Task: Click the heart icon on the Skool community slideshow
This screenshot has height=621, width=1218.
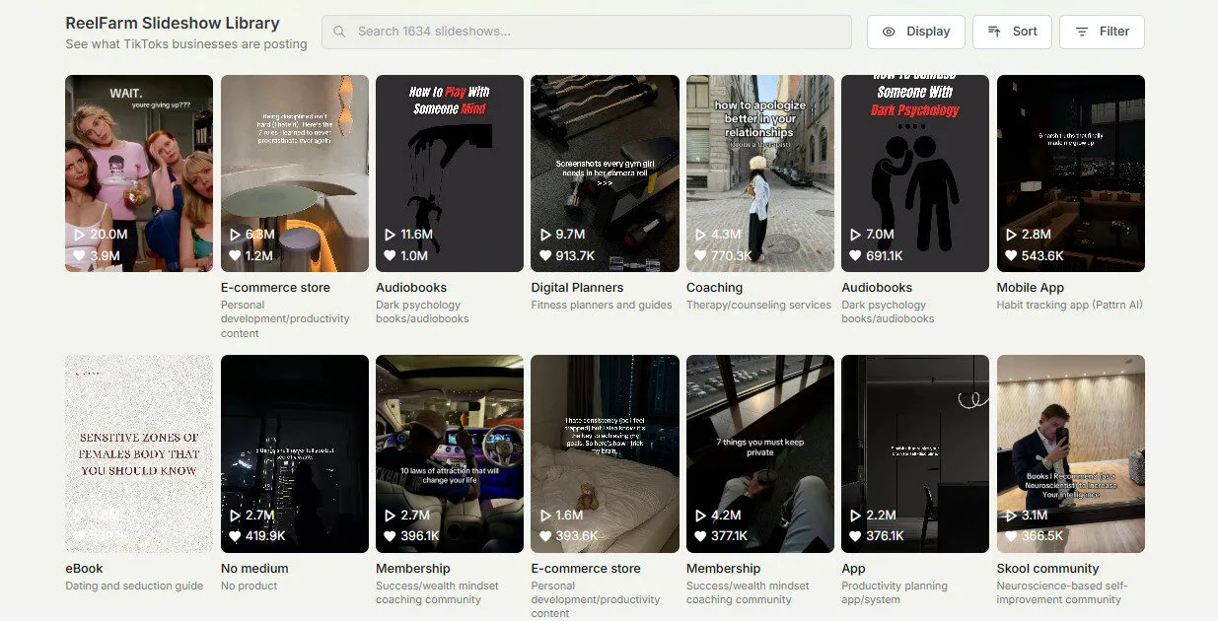Action: click(1009, 537)
